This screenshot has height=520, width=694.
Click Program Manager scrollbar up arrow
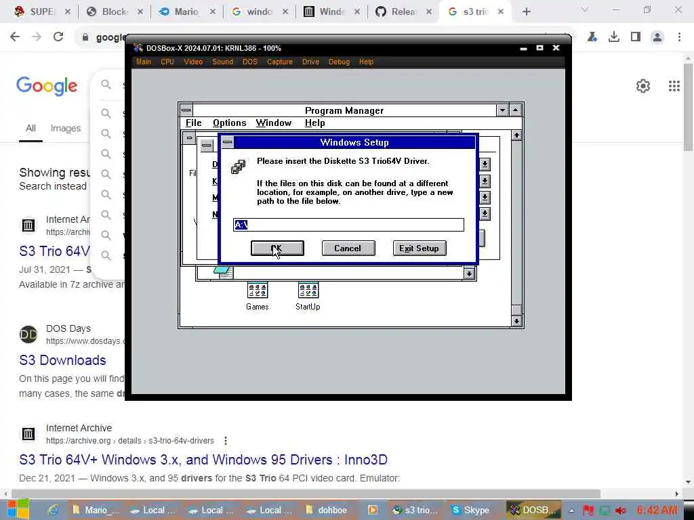pyautogui.click(x=516, y=135)
